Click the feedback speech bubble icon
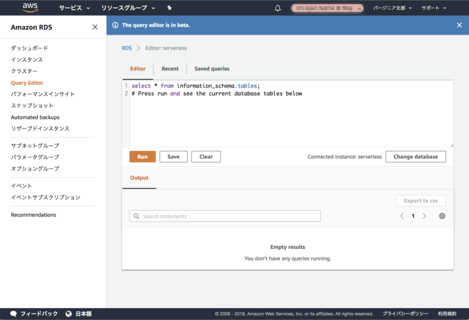469x320 pixels. [x=13, y=313]
